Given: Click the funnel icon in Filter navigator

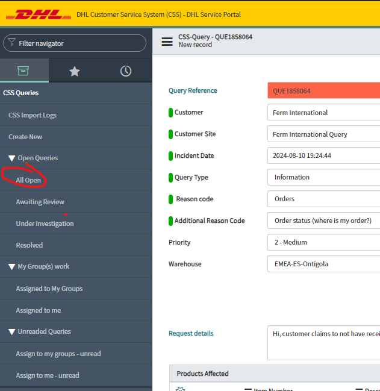Looking at the screenshot, I should pos(11,42).
